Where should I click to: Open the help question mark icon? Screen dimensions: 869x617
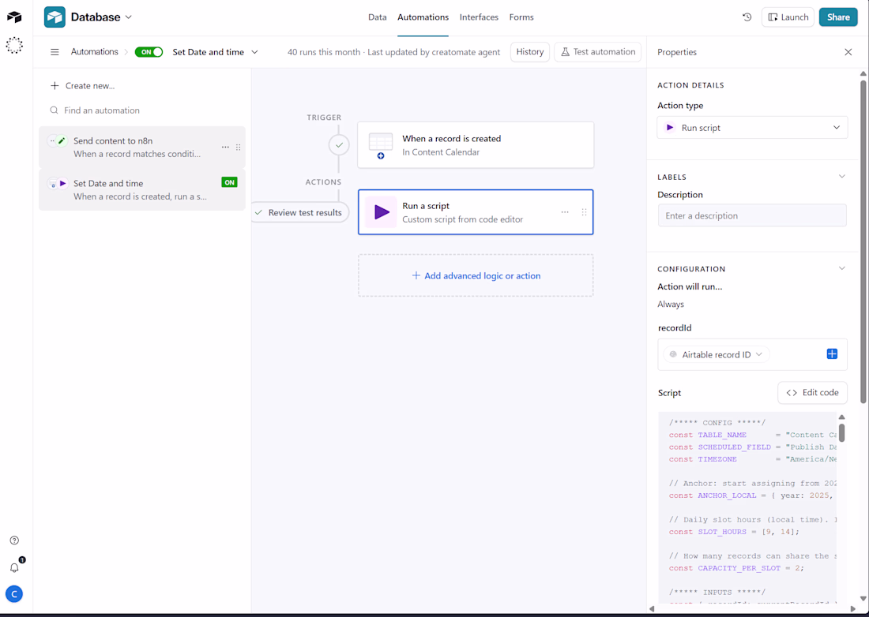[x=14, y=540]
